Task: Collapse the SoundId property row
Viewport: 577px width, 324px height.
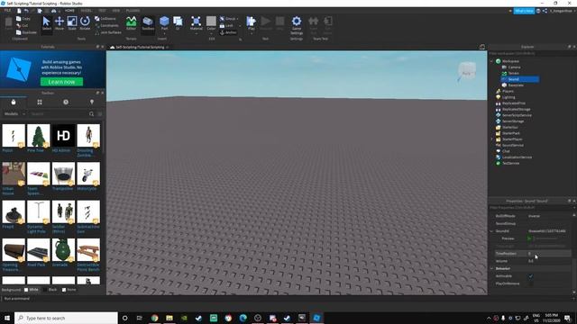Action: tap(491, 231)
